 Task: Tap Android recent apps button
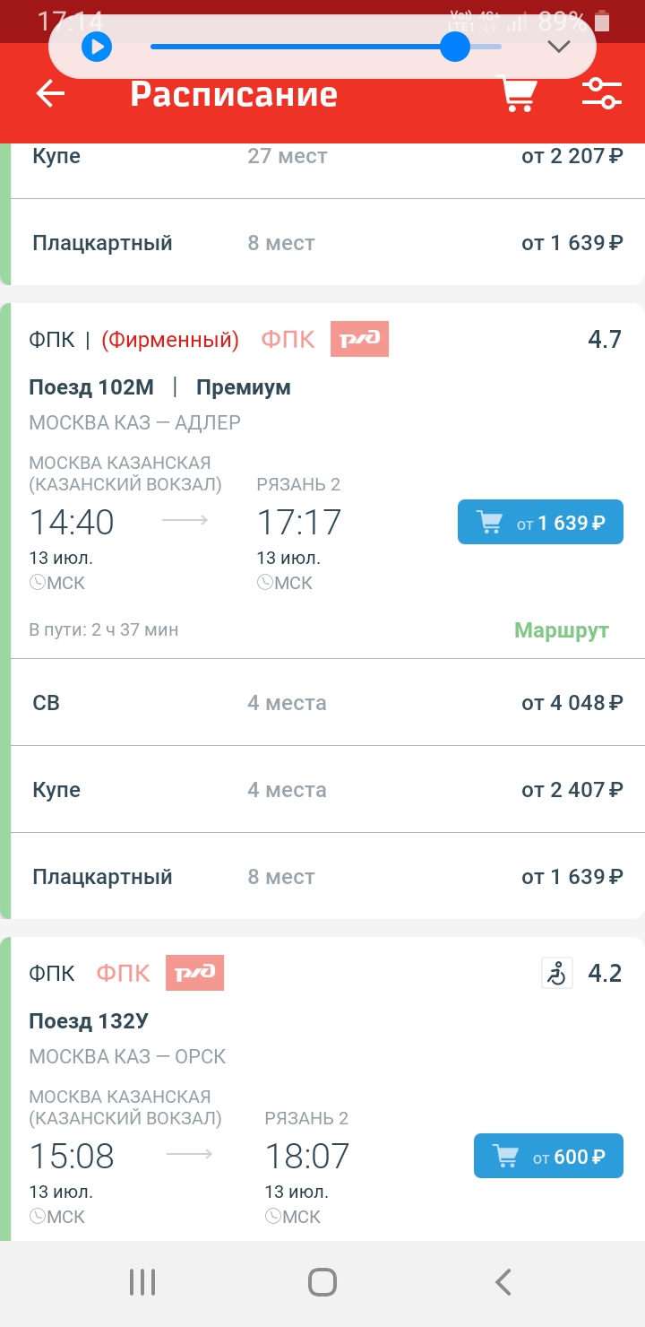tap(142, 1282)
